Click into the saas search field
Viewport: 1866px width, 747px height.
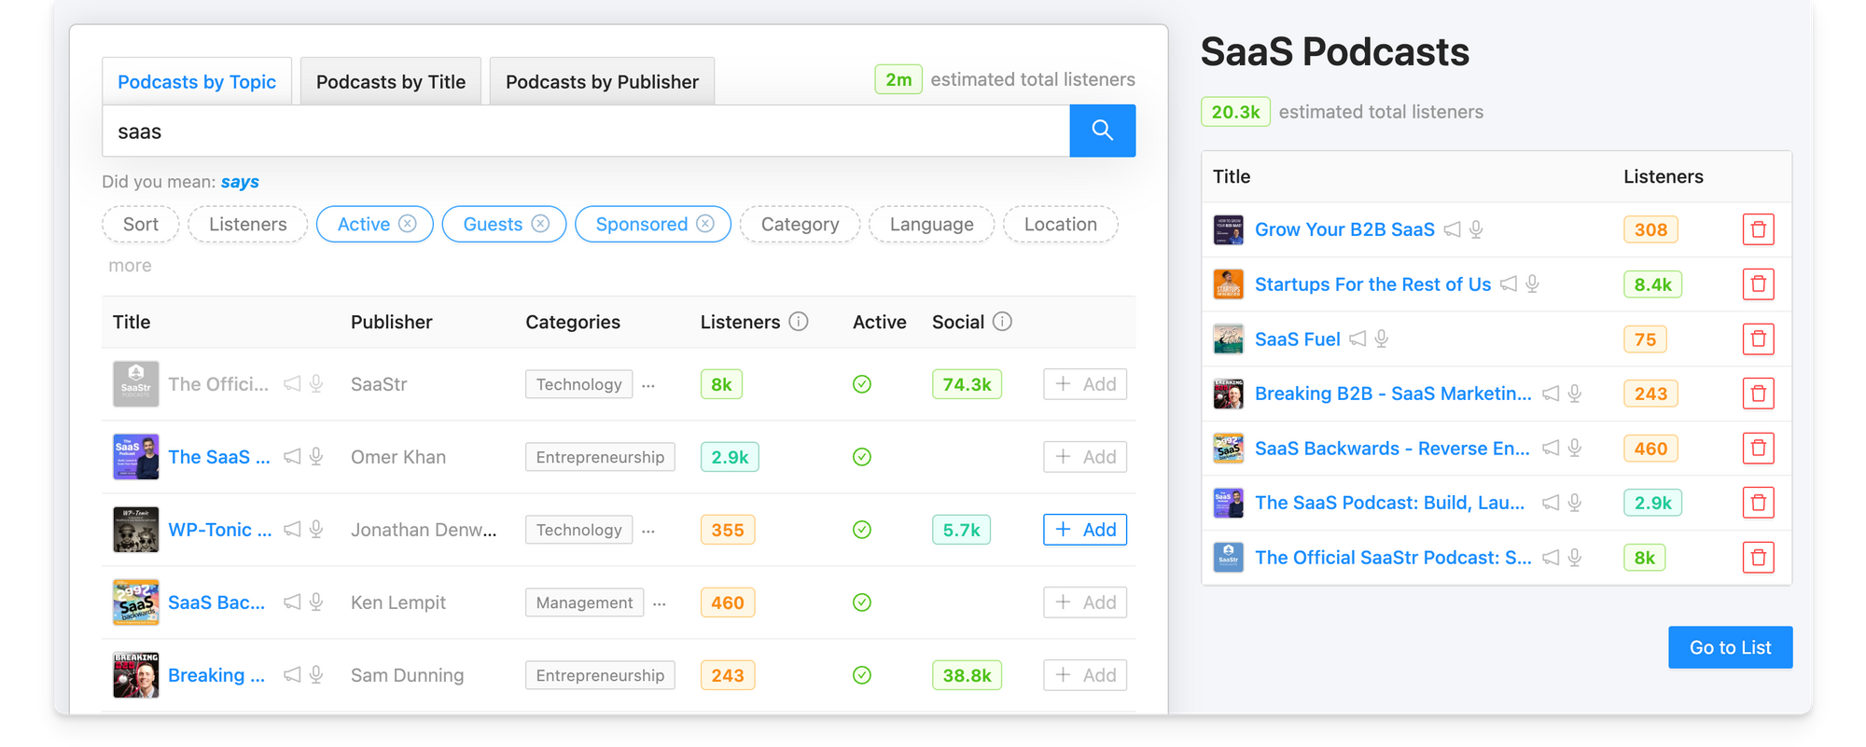coord(585,131)
